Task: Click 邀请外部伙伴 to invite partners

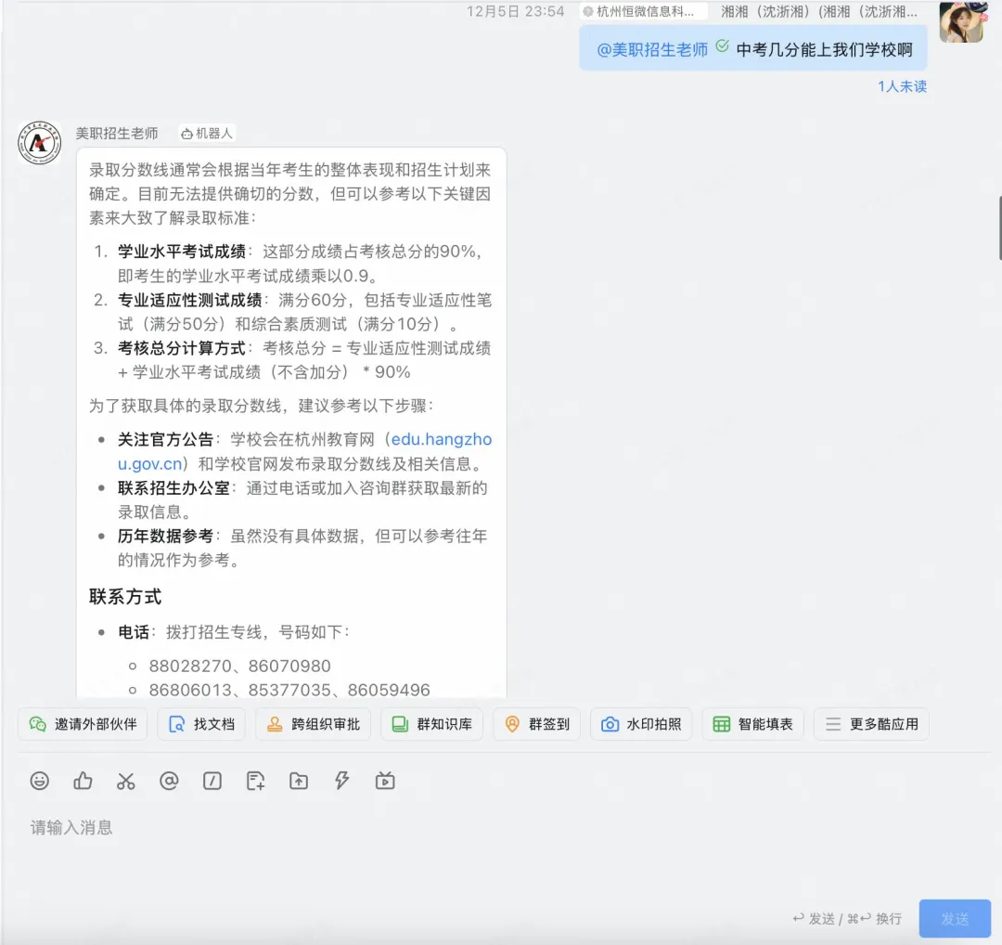Action: 82,724
